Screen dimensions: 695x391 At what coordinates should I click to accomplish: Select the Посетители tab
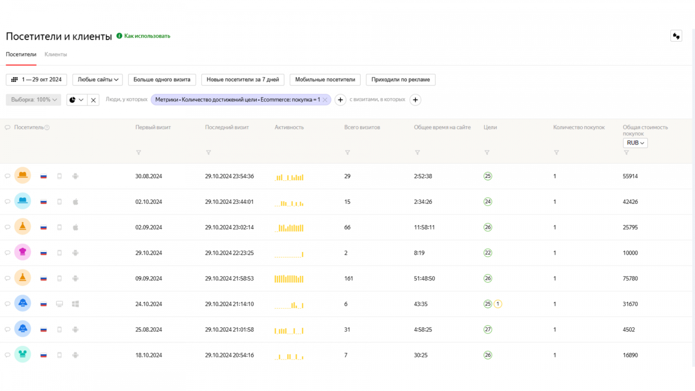pos(21,55)
